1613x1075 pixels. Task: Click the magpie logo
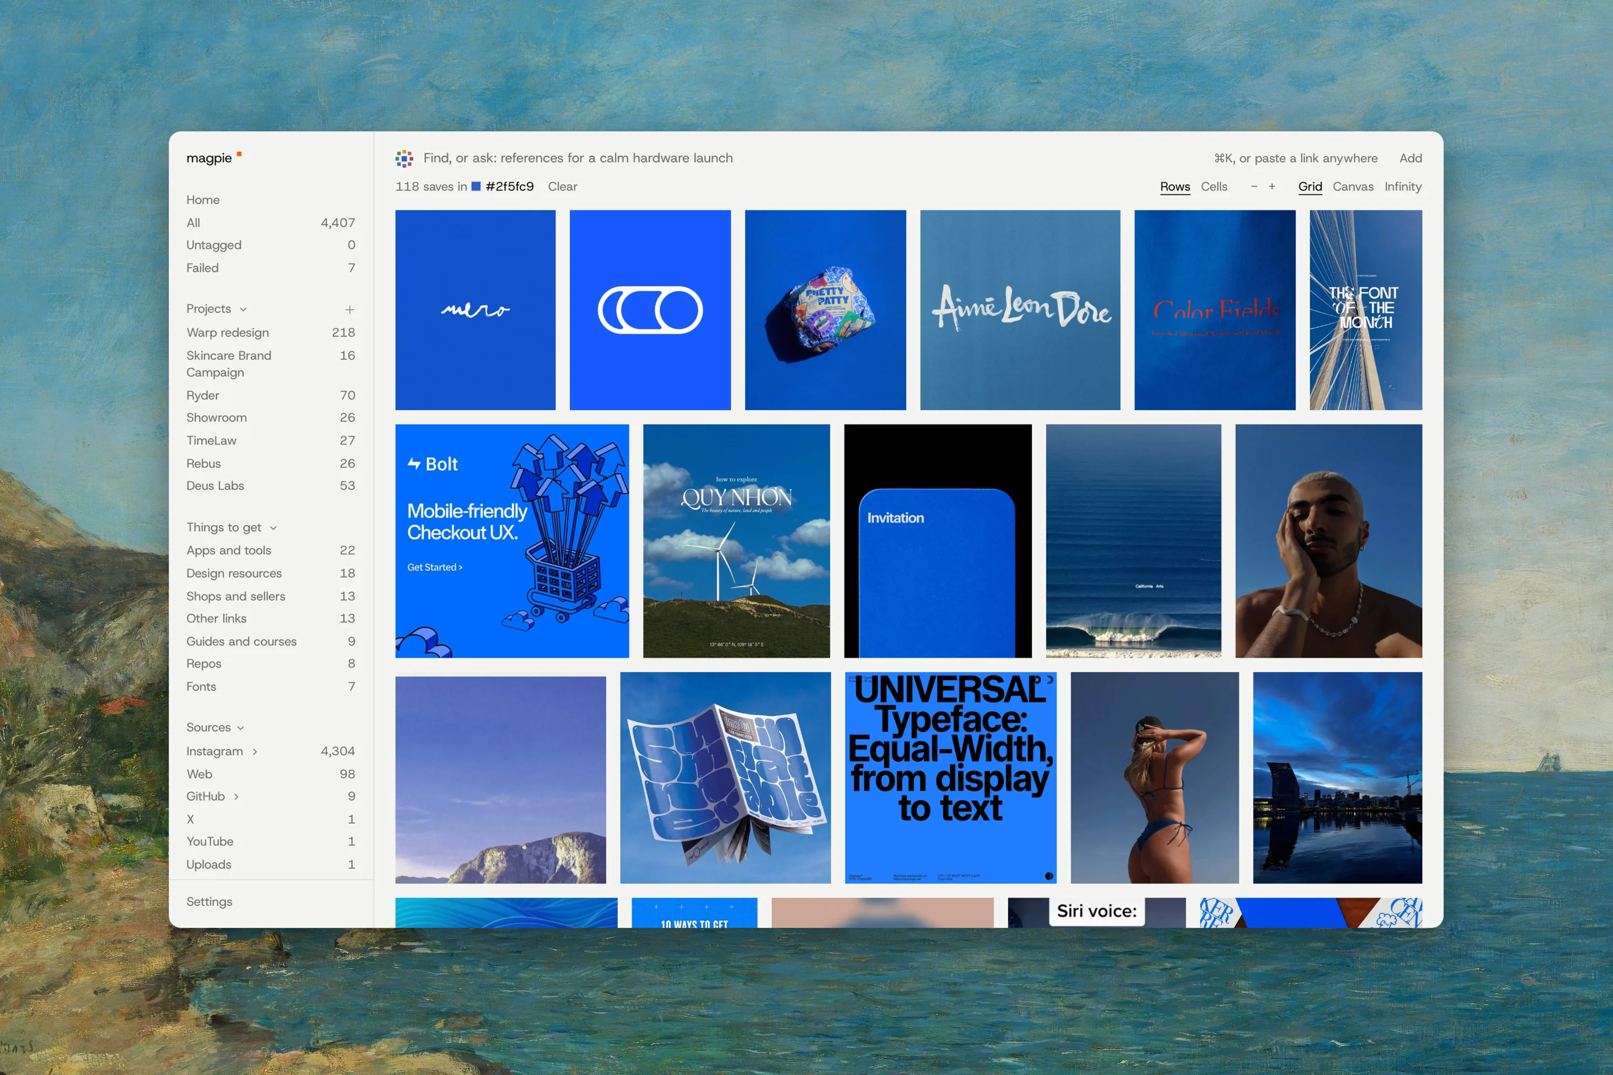[213, 157]
